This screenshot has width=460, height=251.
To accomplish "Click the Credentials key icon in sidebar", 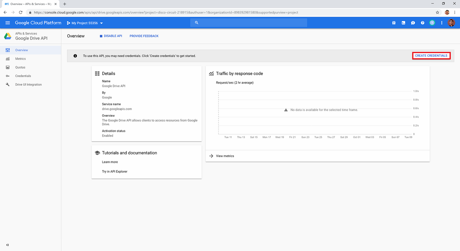I will [7, 76].
